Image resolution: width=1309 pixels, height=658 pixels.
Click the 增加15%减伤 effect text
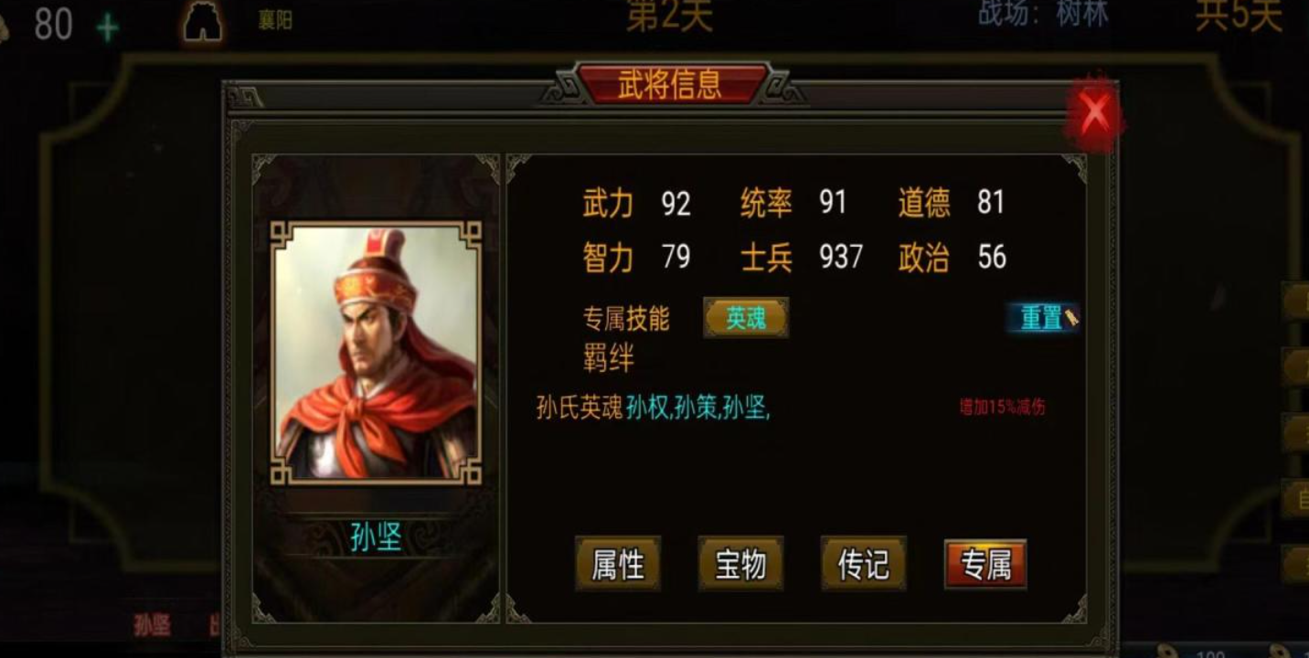[x=1002, y=408]
